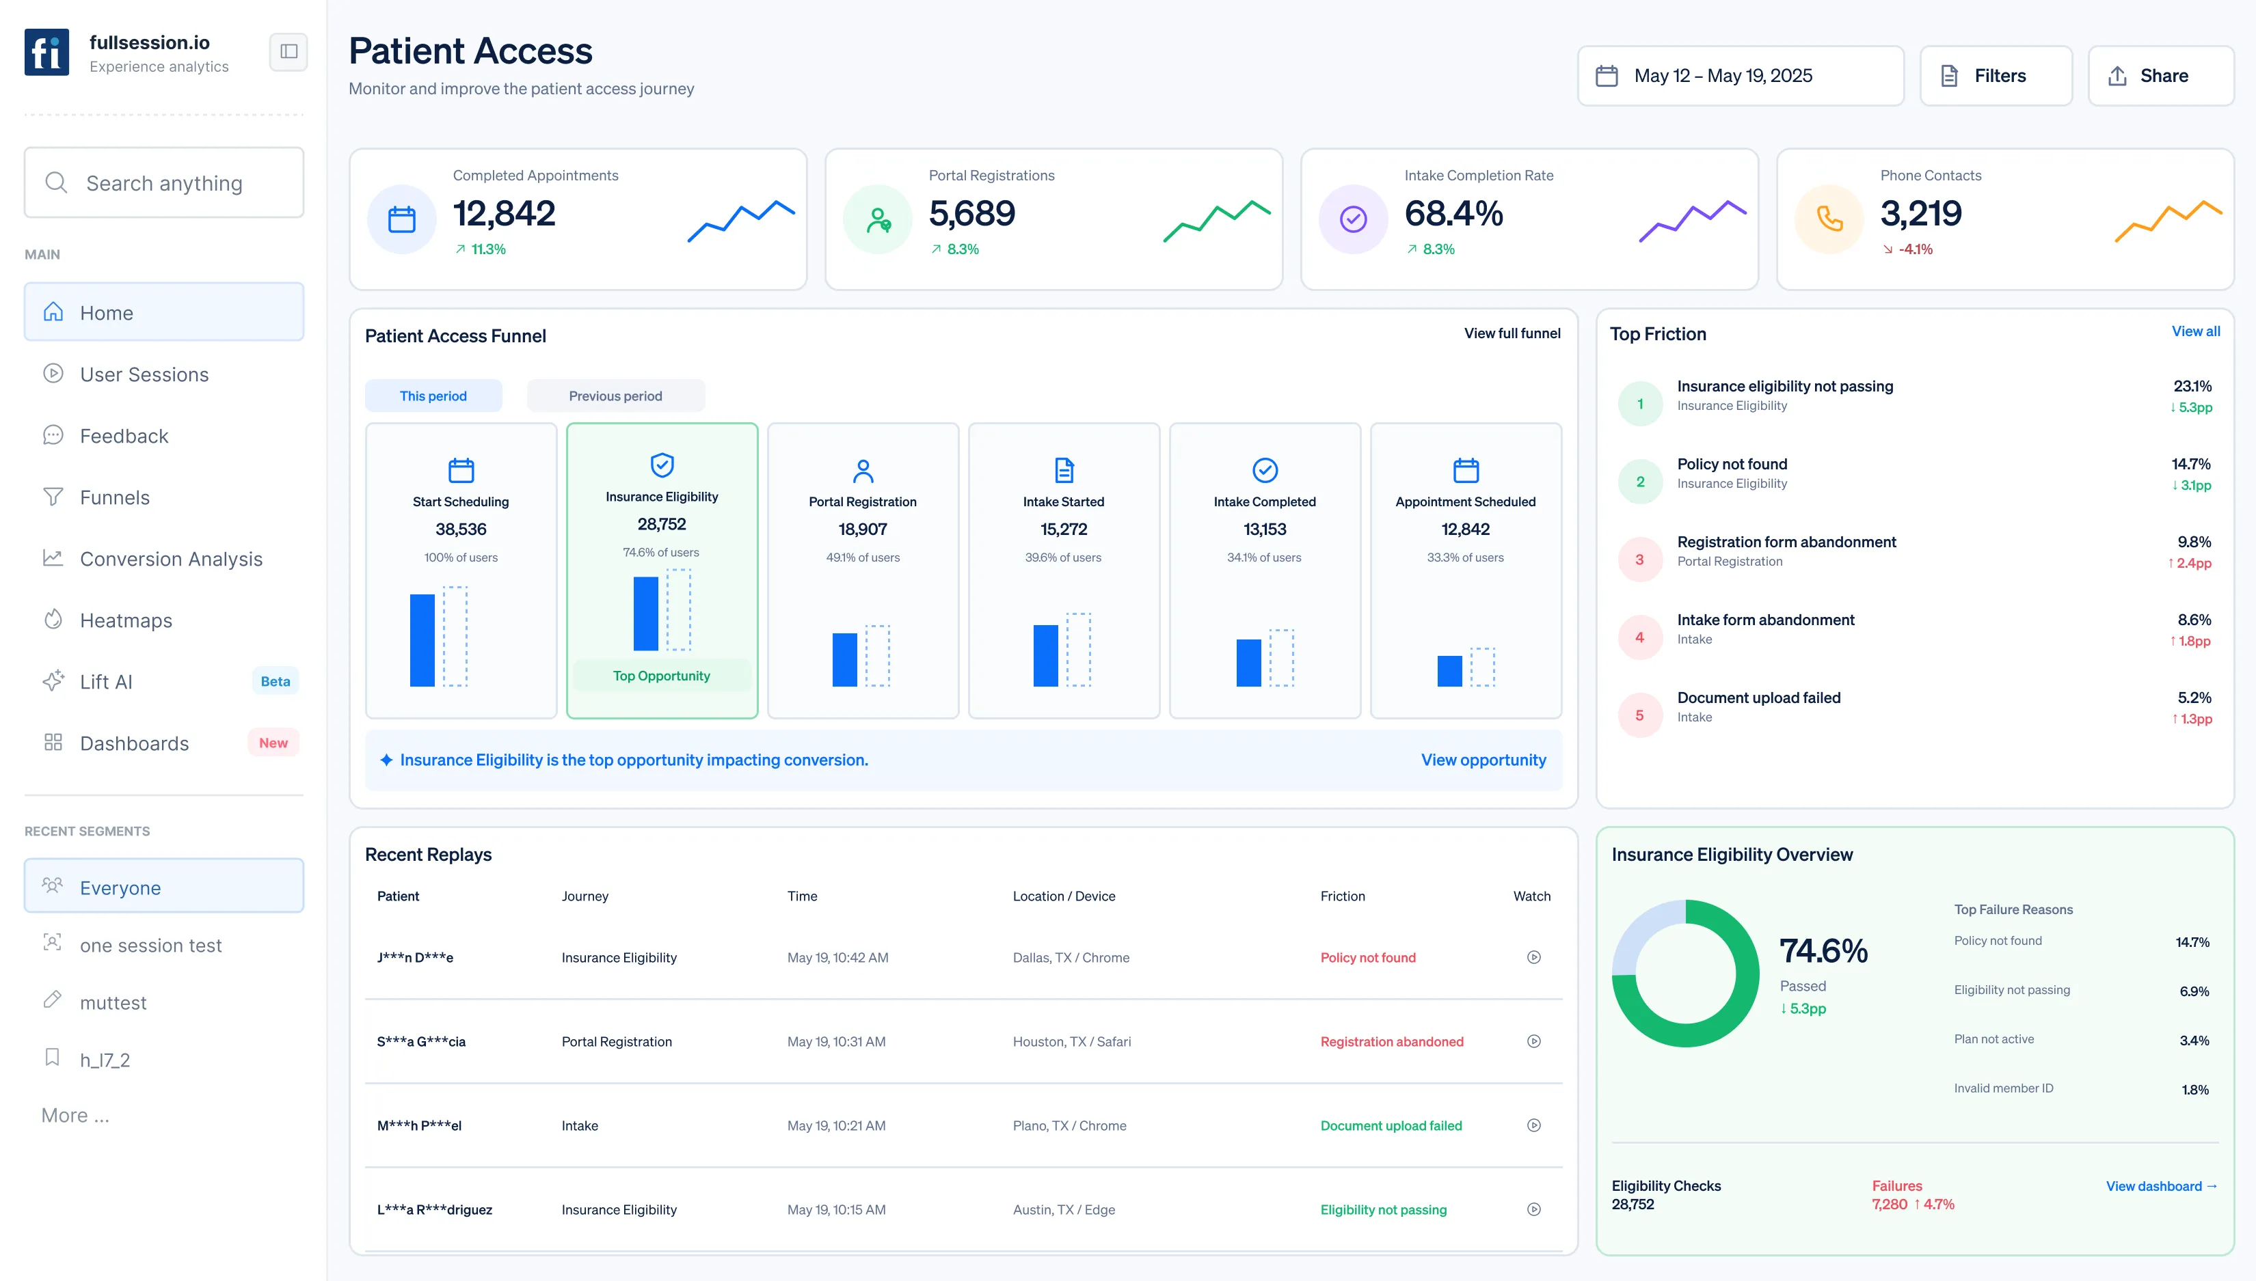Image resolution: width=2256 pixels, height=1281 pixels.
Task: Switch to This period tab
Action: point(433,396)
